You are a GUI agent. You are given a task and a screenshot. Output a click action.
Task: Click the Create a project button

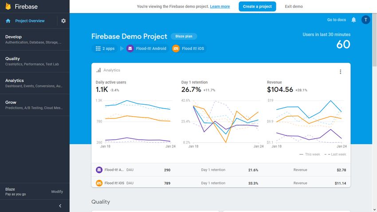tap(257, 7)
